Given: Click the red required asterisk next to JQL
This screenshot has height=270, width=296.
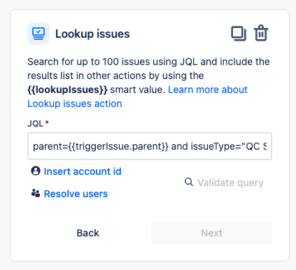Looking at the screenshot, I should coord(47,122).
